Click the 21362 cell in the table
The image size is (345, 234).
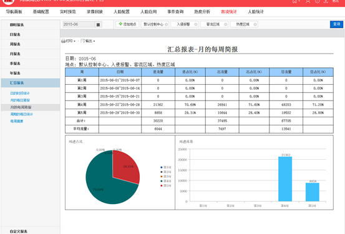pyautogui.click(x=158, y=105)
